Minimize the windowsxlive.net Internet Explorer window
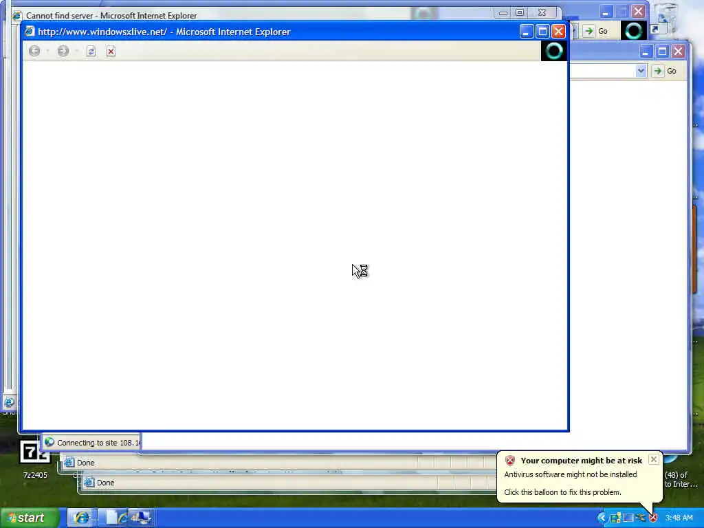Viewport: 704px width, 528px height. coord(526,32)
